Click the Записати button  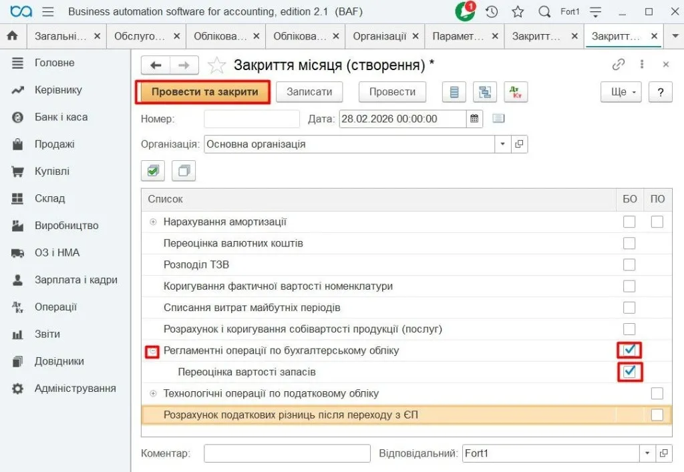click(309, 92)
